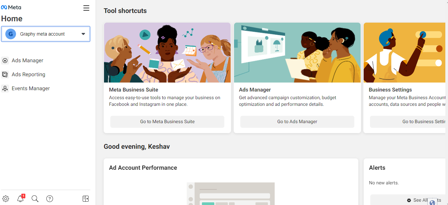This screenshot has width=448, height=205.
Task: Open Ads Reporting from the sidebar
Action: (x=28, y=75)
